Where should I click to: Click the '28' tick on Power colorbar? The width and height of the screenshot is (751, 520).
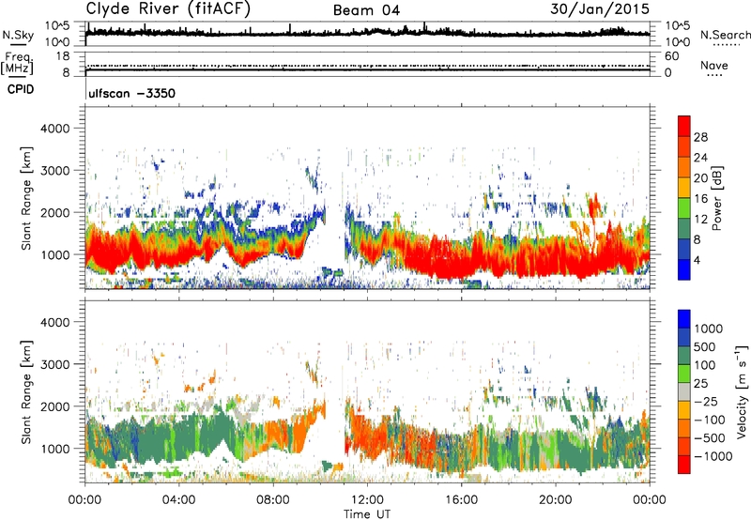pos(700,137)
